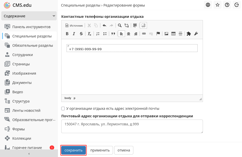
Task: Click Remove Format icon
Action: click(89, 34)
